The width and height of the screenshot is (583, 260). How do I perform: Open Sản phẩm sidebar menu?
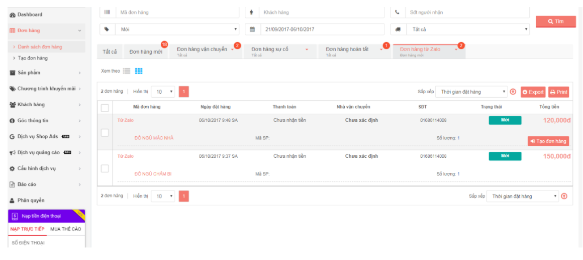[29, 73]
